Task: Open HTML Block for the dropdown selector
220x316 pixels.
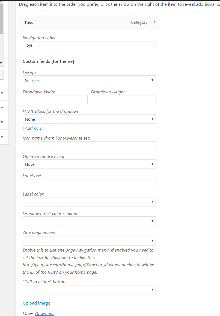Action: pyautogui.click(x=89, y=119)
